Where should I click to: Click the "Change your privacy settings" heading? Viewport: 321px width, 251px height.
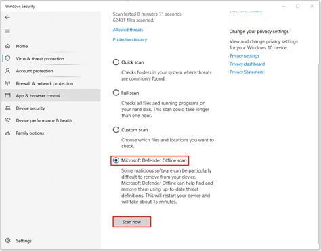coord(259,32)
